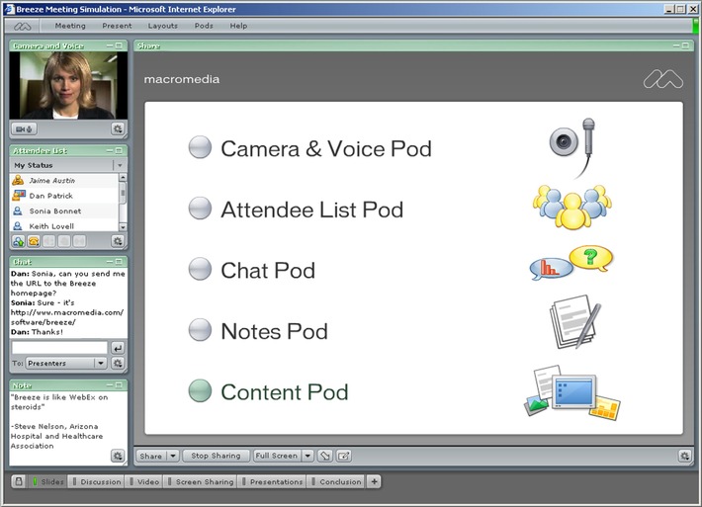The height and width of the screenshot is (507, 702).
Task: Click Dan Patrick's presenter status icon
Action: [19, 196]
